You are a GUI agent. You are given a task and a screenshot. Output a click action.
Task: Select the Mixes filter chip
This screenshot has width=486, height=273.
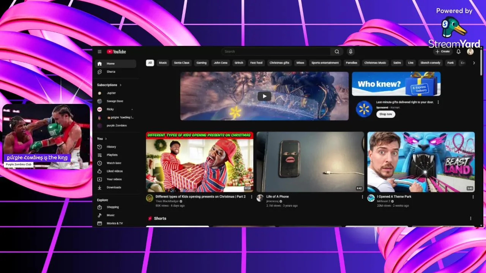coord(300,63)
